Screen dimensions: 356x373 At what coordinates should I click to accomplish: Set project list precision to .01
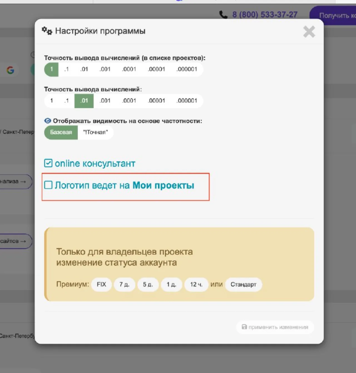[x=84, y=69]
